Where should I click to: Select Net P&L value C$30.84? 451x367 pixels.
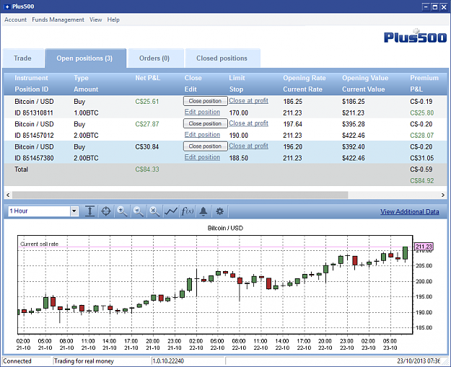point(147,147)
